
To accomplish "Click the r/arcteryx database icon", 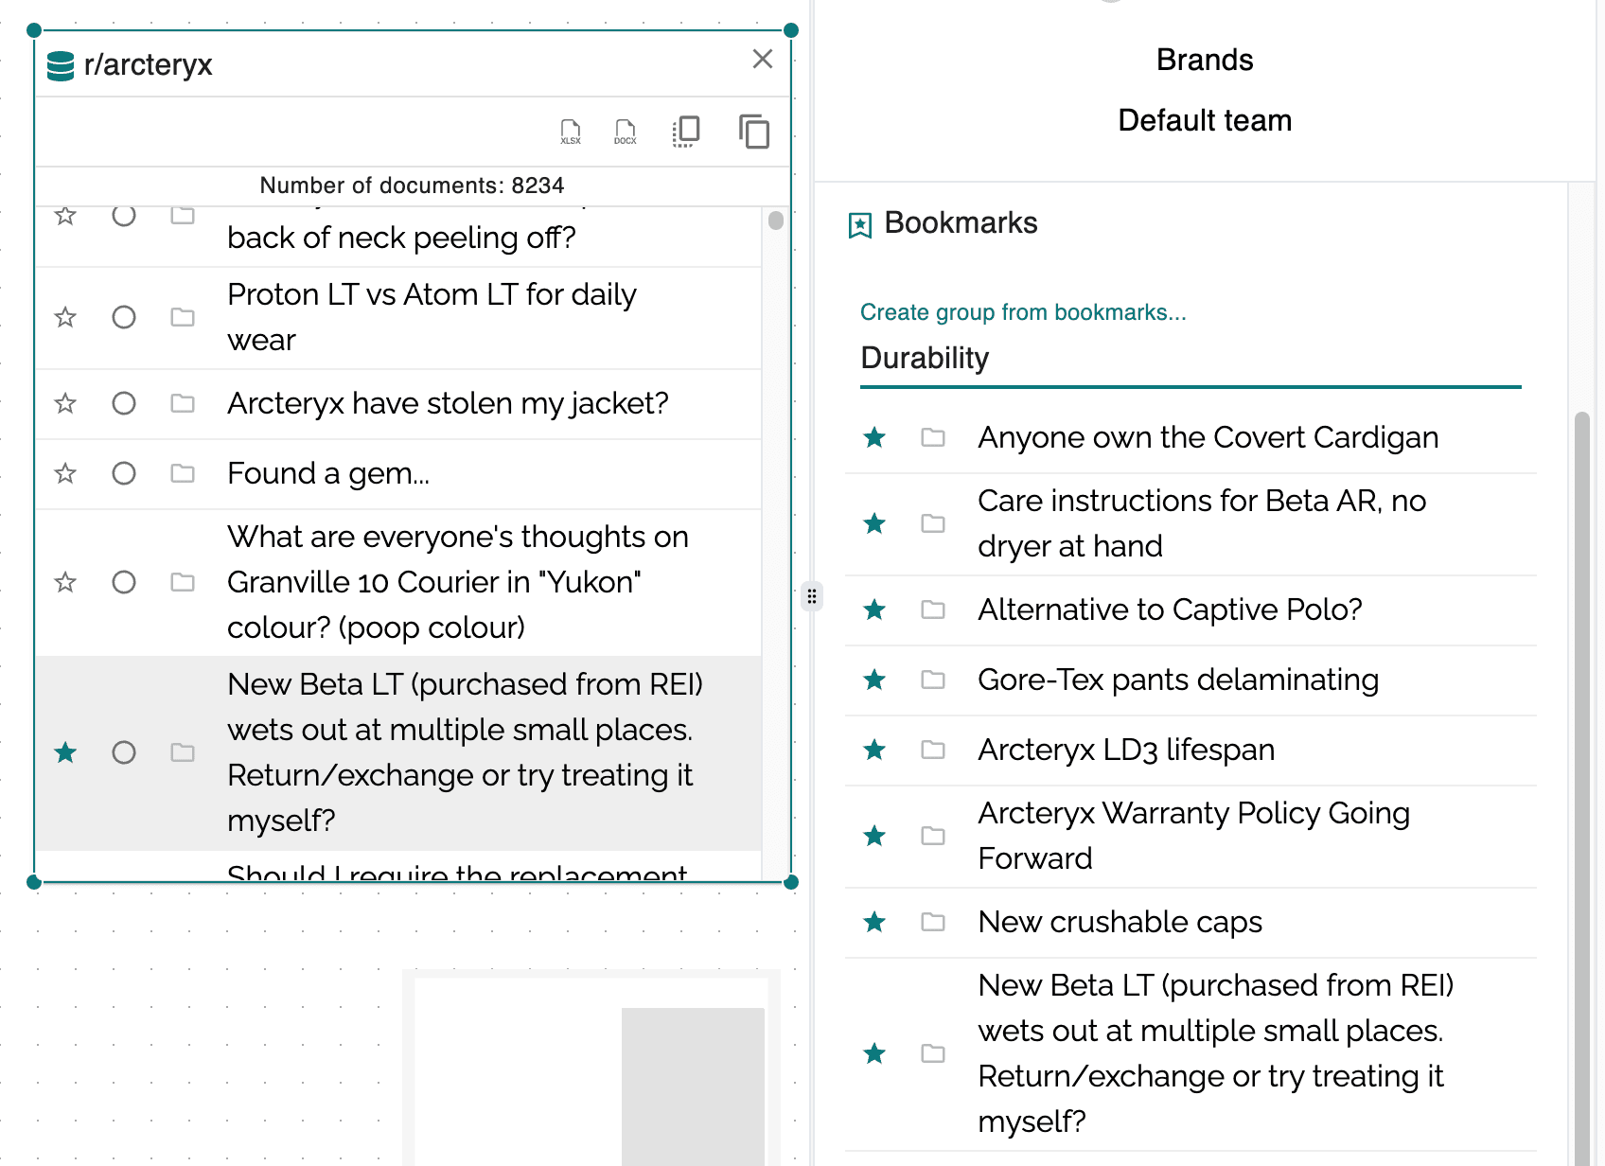I will pyautogui.click(x=61, y=65).
